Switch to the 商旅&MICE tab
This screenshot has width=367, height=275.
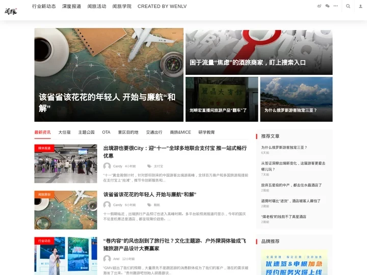pyautogui.click(x=180, y=132)
